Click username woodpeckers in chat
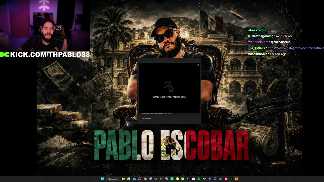This screenshot has width=324, height=182. (258, 42)
